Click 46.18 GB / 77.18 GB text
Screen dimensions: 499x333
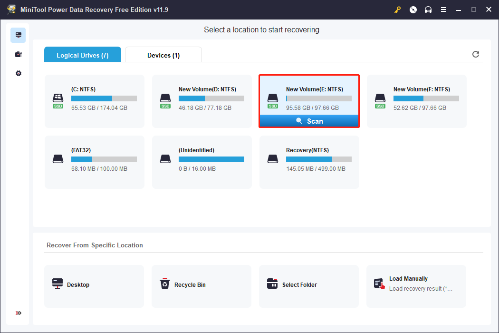click(x=205, y=108)
